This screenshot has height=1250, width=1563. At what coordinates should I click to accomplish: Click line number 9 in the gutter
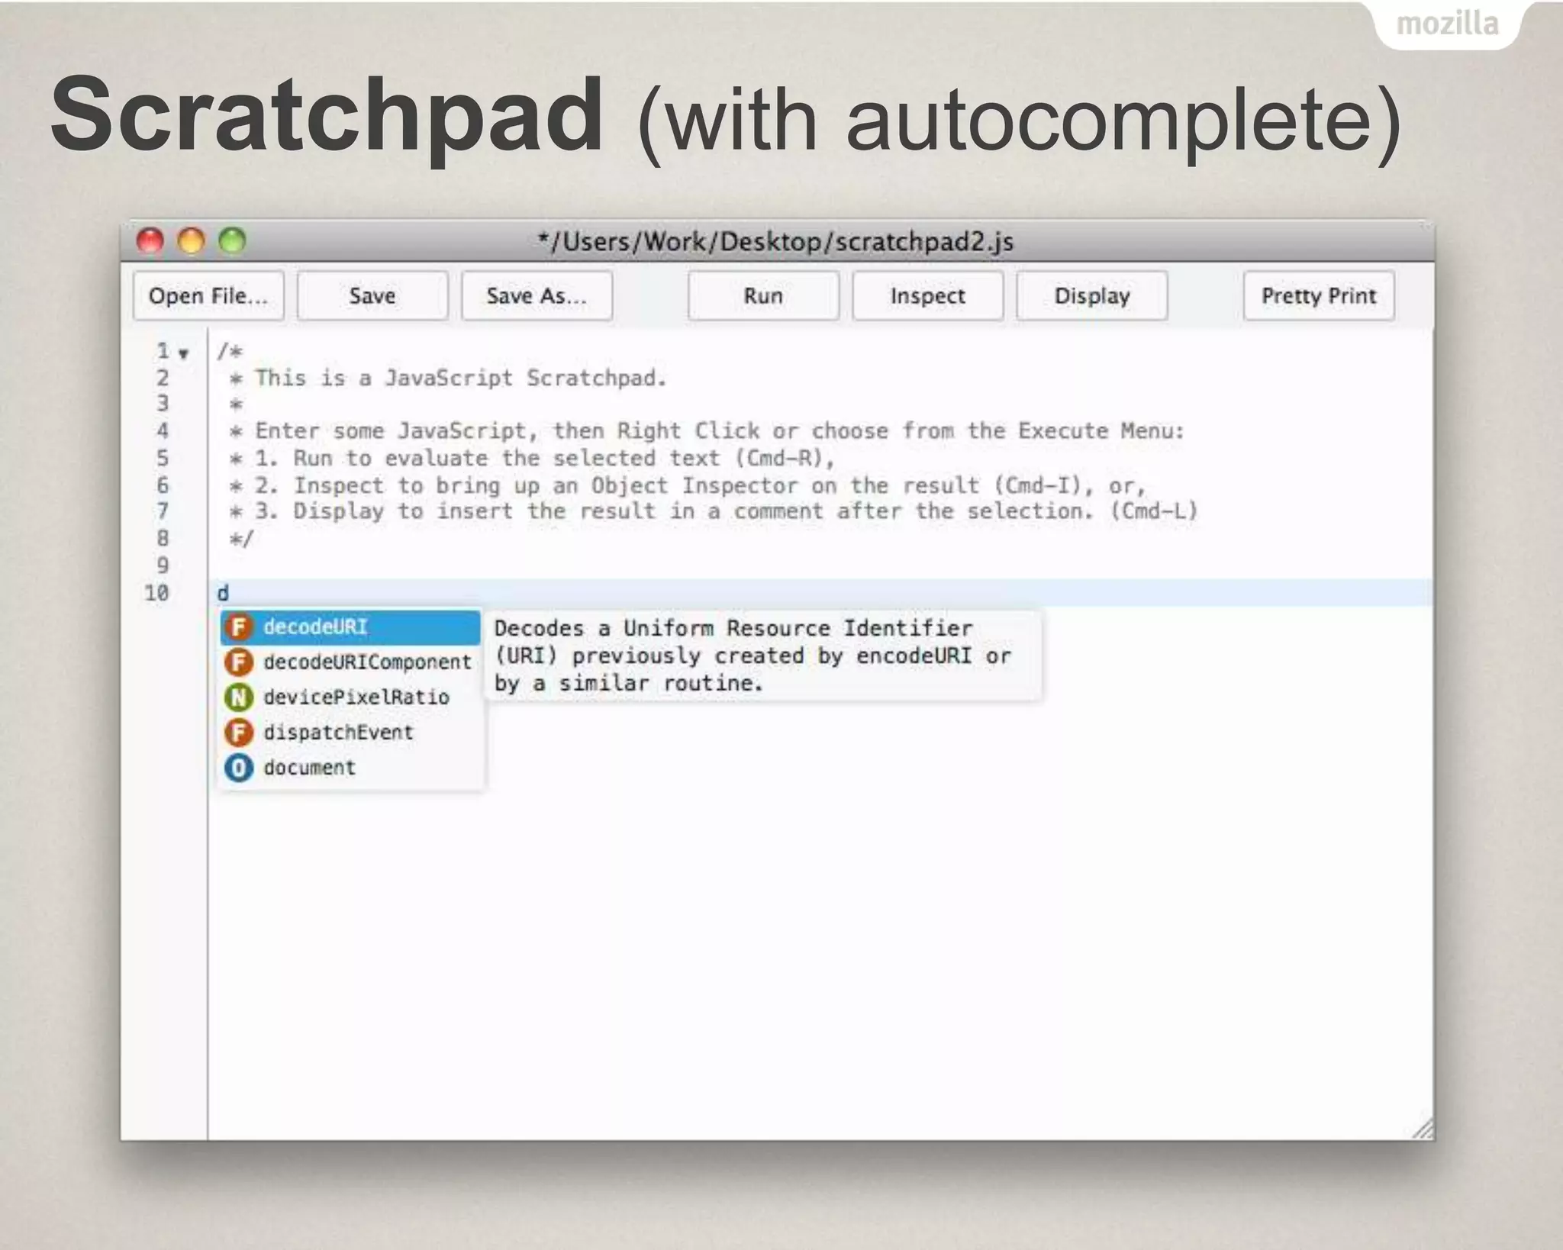click(163, 565)
